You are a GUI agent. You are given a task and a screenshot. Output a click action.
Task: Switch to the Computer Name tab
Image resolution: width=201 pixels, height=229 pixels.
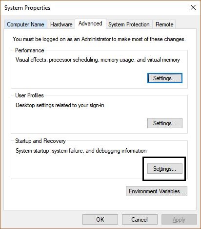coord(25,24)
